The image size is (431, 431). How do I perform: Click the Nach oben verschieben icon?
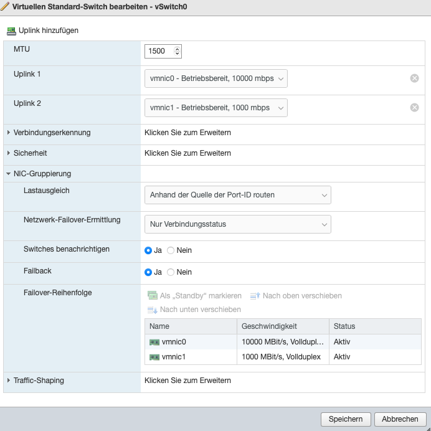point(255,296)
